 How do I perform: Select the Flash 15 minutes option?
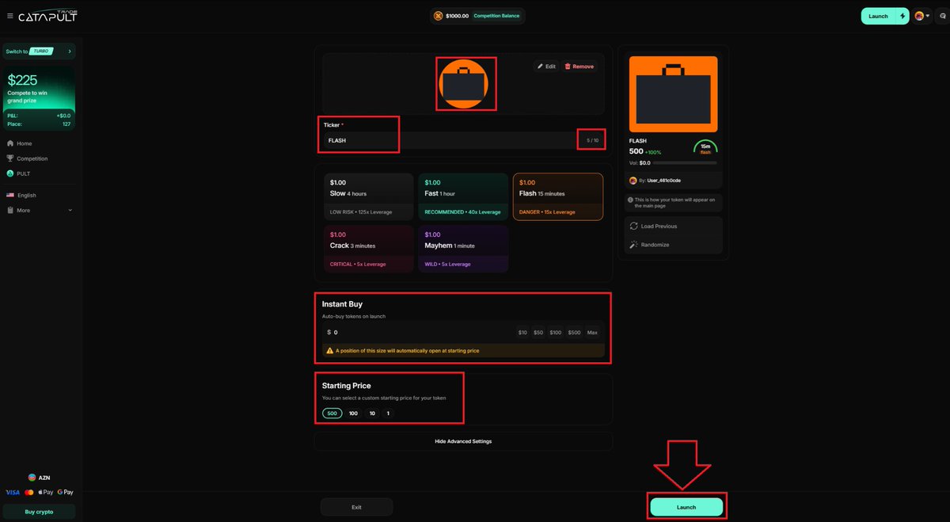[x=558, y=196]
